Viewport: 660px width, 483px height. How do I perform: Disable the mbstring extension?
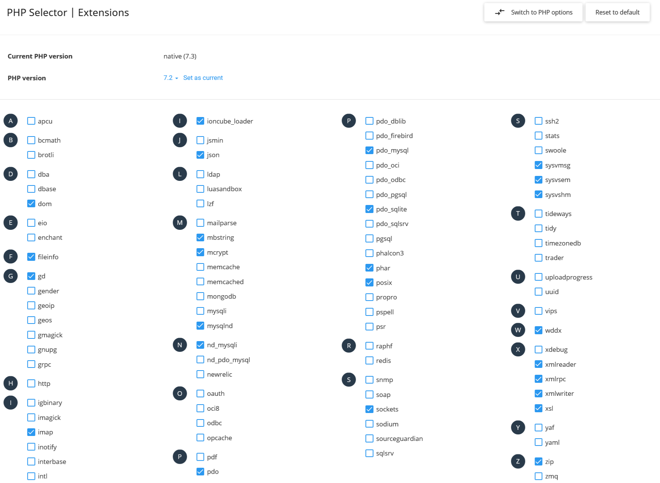coord(200,237)
